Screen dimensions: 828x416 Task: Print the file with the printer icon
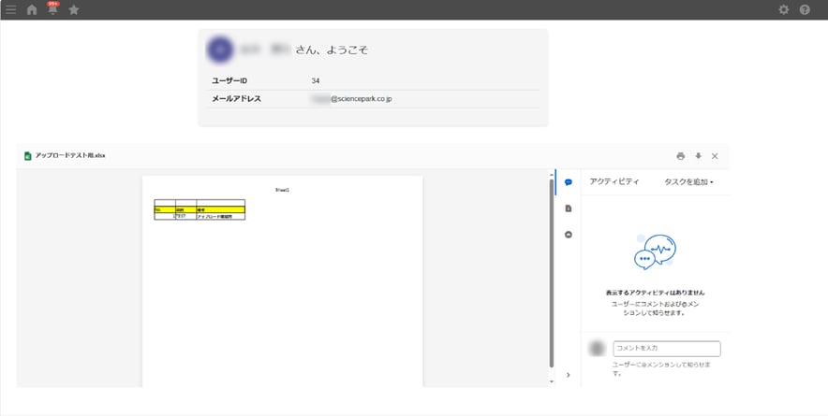(x=681, y=156)
